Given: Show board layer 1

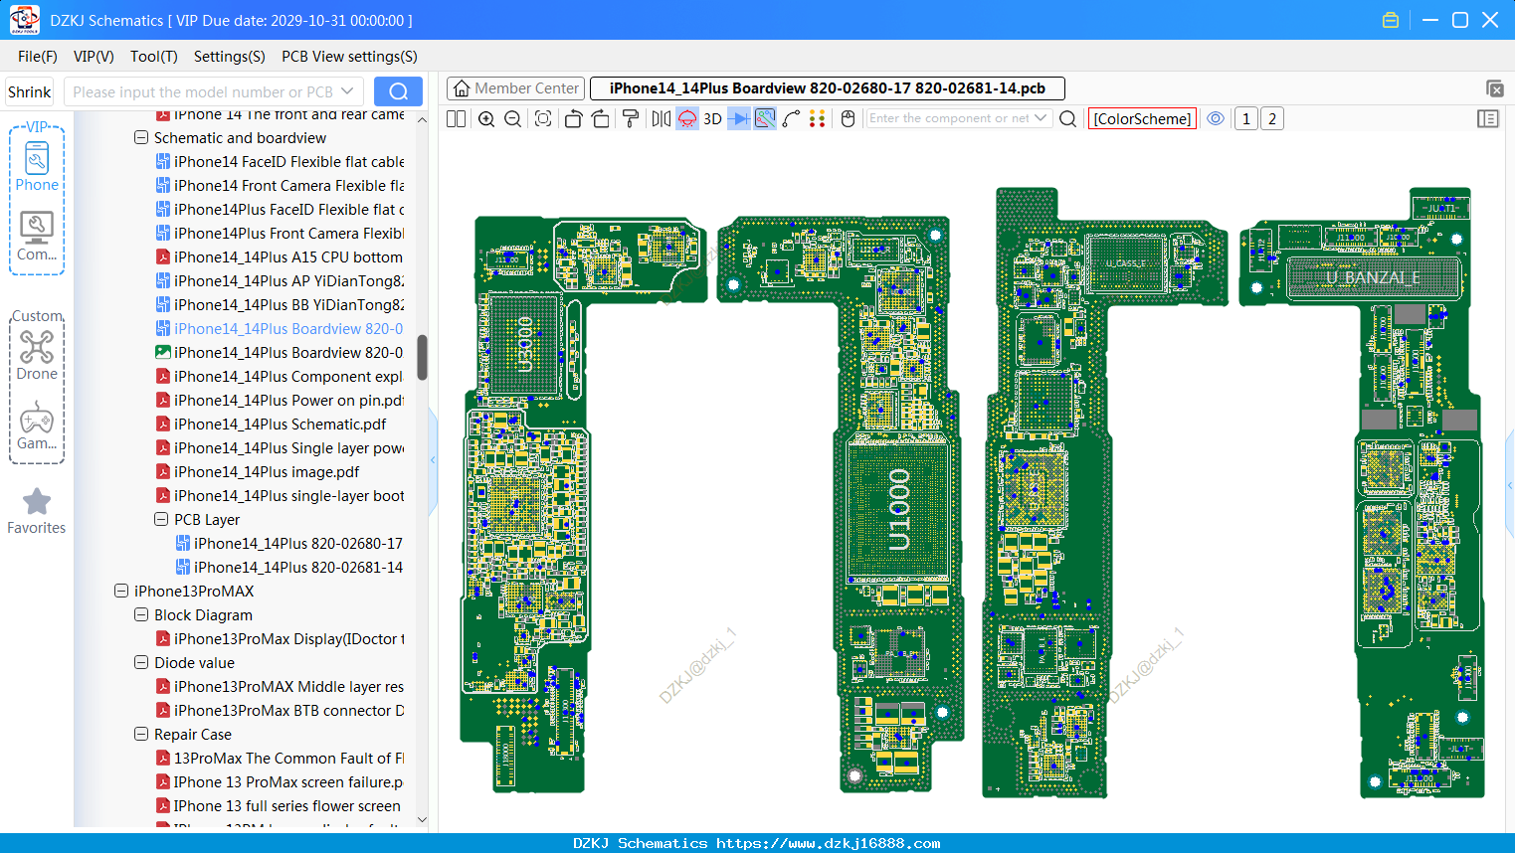Looking at the screenshot, I should point(1246,118).
